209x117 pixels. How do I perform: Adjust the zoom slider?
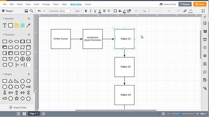point(181,114)
